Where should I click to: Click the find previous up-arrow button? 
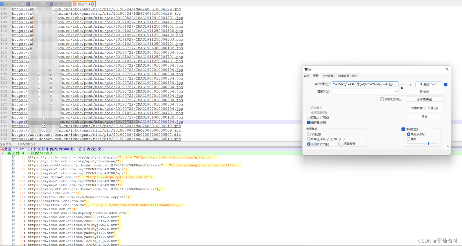click(410, 85)
